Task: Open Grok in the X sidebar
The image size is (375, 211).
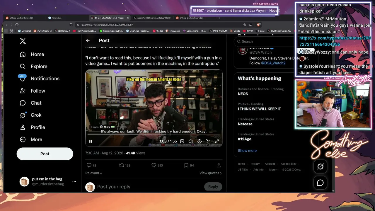Action: coord(30,115)
